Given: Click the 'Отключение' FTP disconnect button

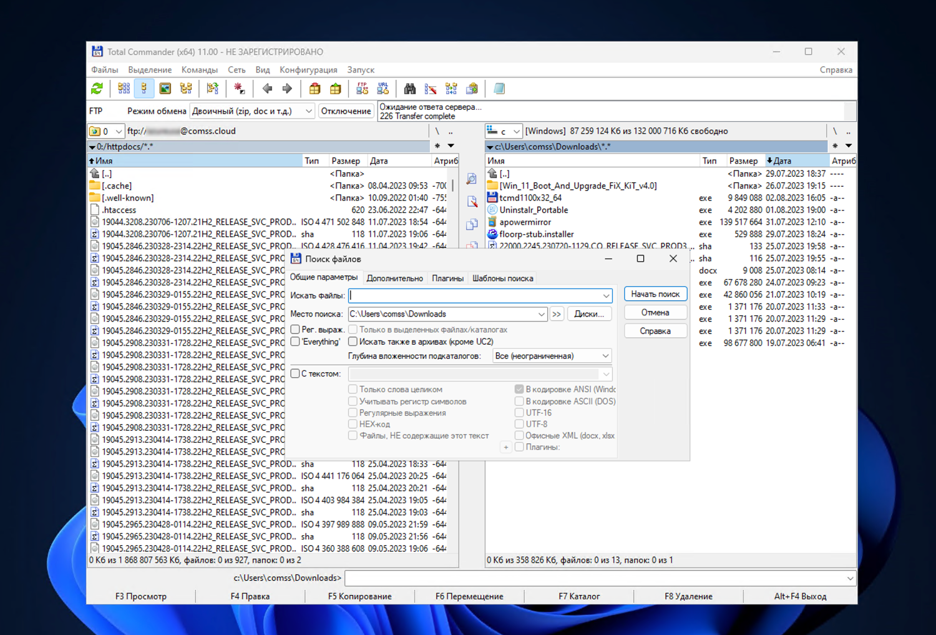Looking at the screenshot, I should [x=346, y=111].
